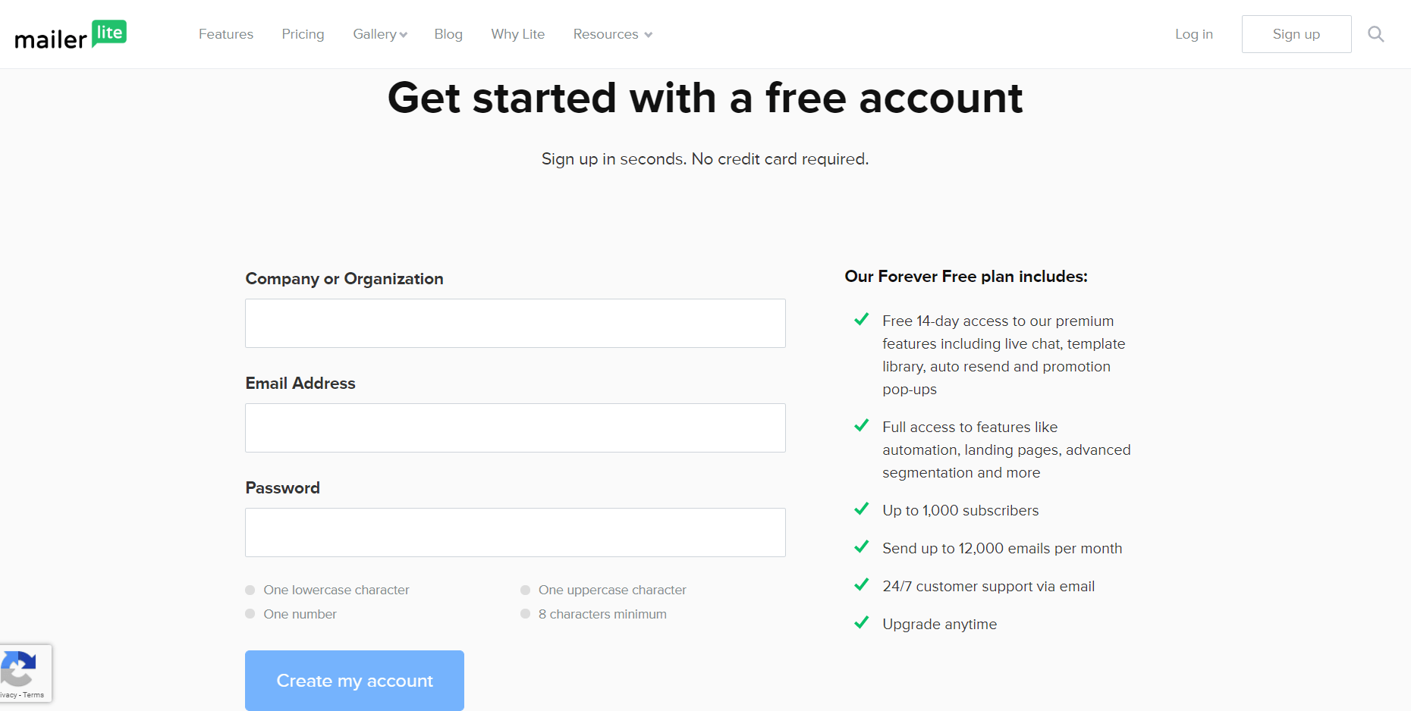
Task: Click the reCAPTCHA badge icon
Action: click(18, 668)
